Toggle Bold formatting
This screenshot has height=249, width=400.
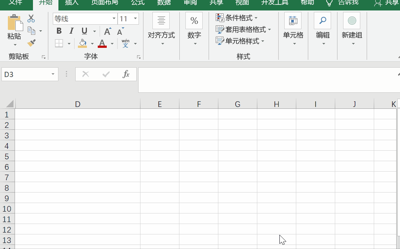point(59,31)
